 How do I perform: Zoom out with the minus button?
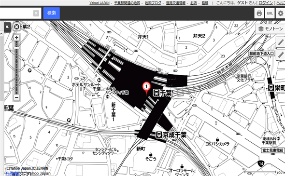pyautogui.click(x=16, y=97)
